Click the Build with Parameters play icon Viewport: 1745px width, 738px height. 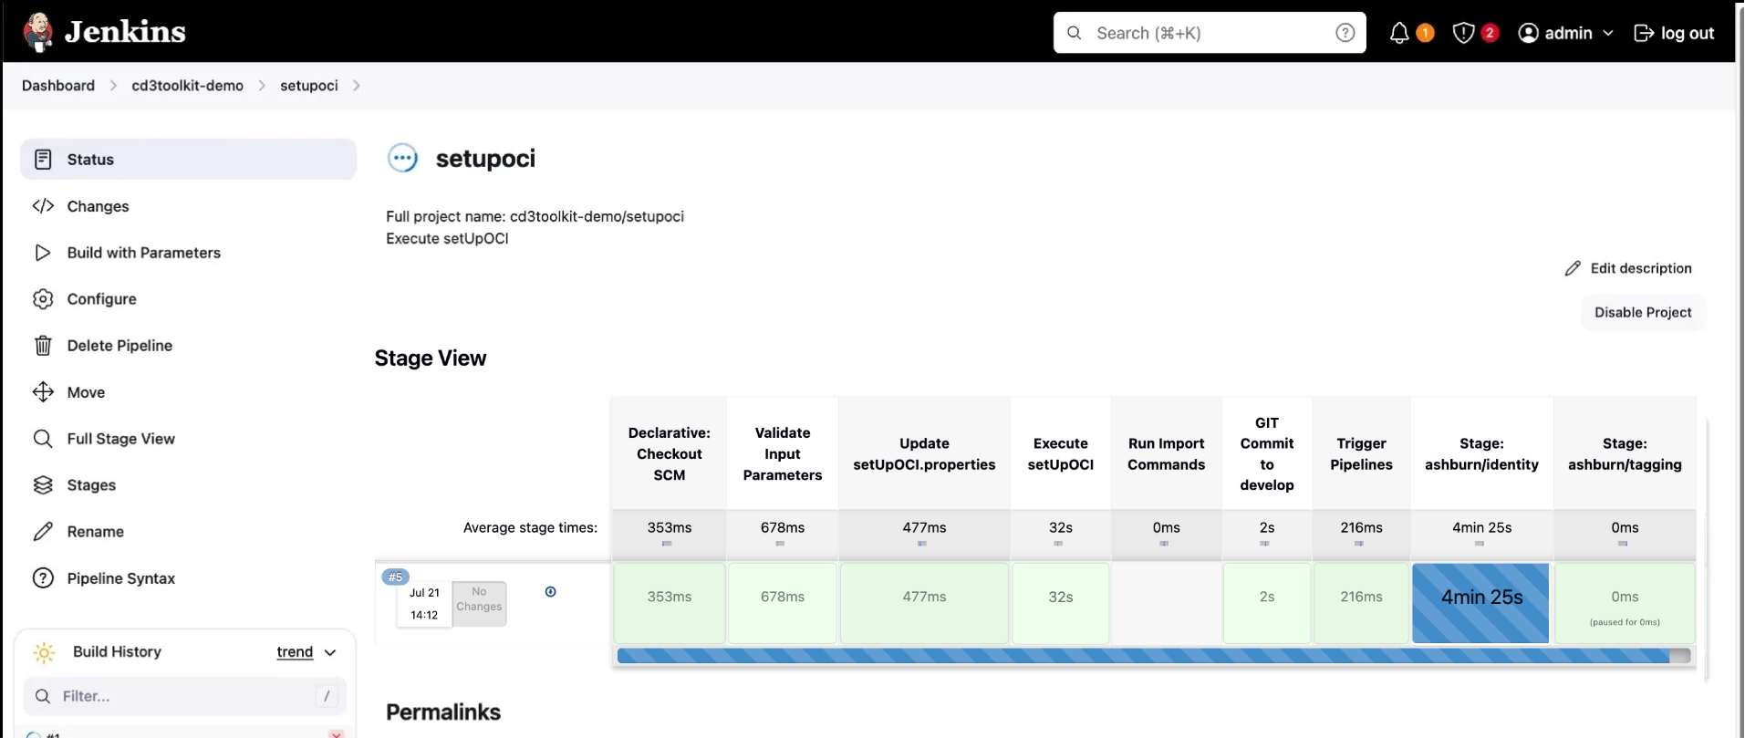(43, 253)
